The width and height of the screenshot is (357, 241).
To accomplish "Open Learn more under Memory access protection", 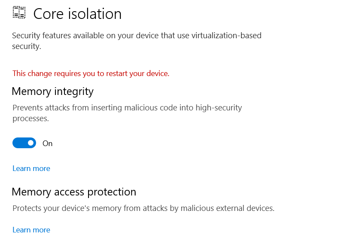I will [x=31, y=230].
